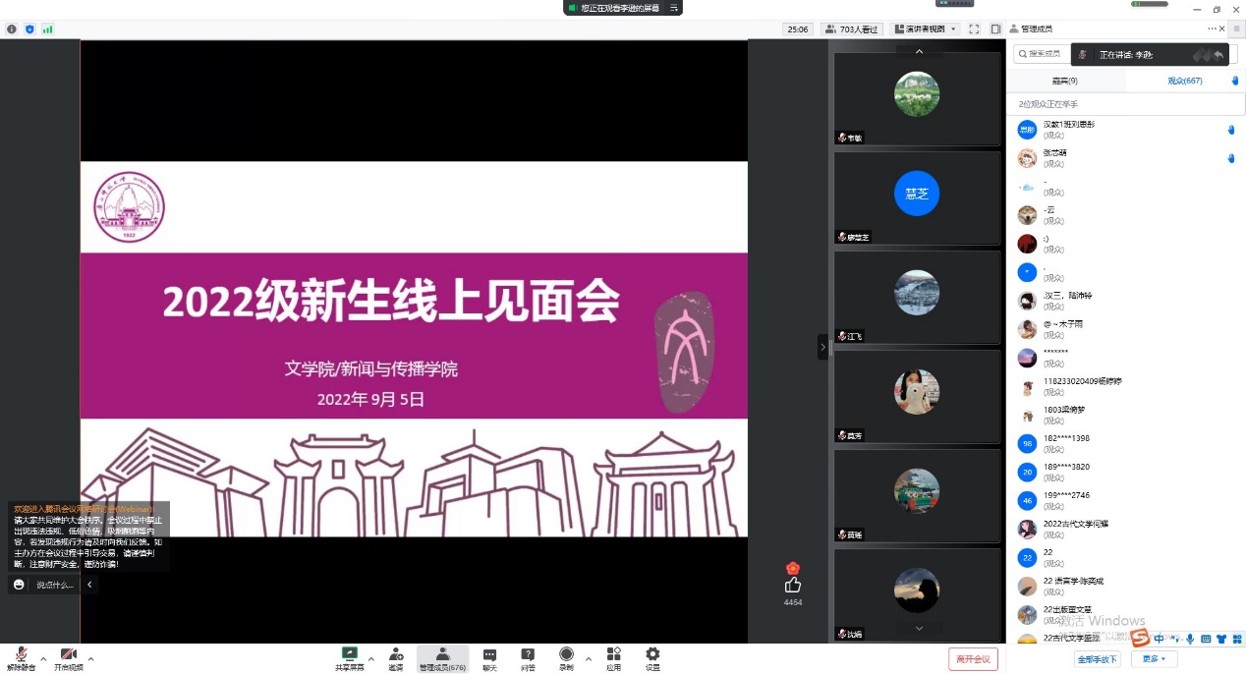The image size is (1246, 674).
Task: Open the 更多 dropdown in member panel
Action: click(1154, 659)
